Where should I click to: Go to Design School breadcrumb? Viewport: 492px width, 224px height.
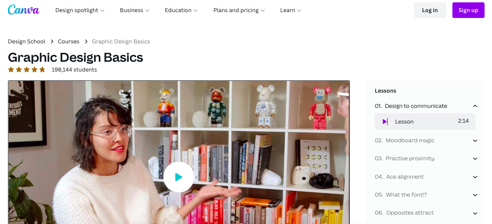click(x=27, y=41)
